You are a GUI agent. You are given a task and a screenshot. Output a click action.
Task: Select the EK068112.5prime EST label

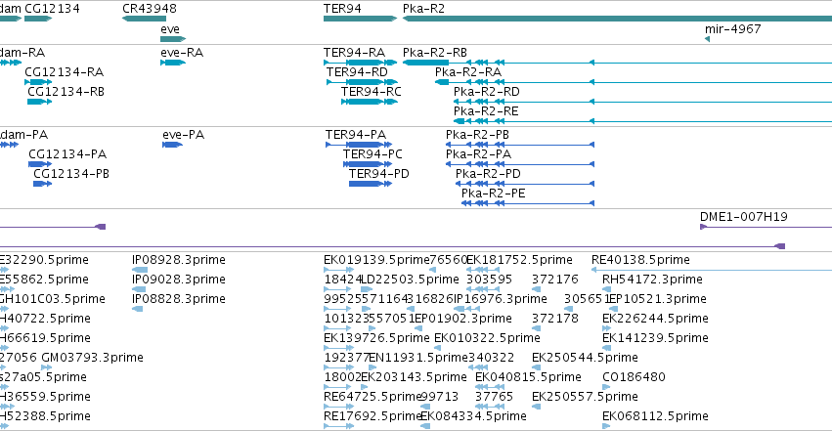pyautogui.click(x=655, y=416)
